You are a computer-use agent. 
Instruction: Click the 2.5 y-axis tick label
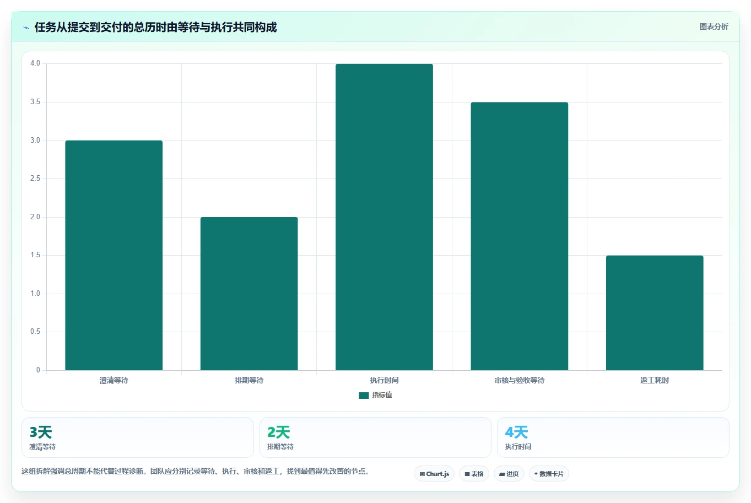35,179
